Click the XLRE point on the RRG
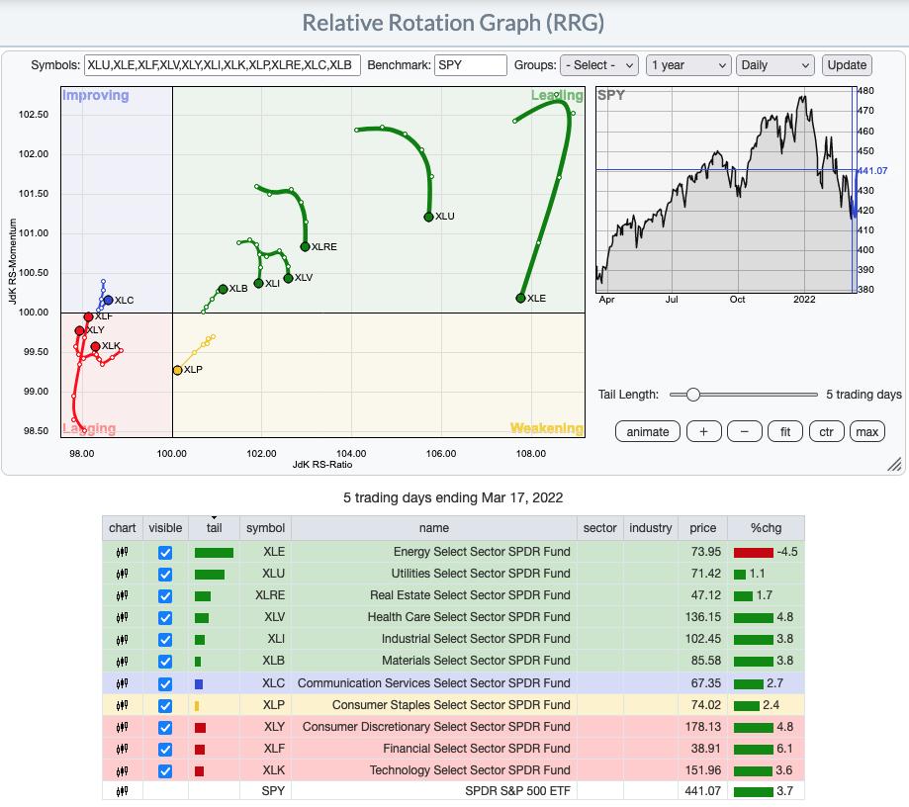909x807 pixels. [x=305, y=246]
